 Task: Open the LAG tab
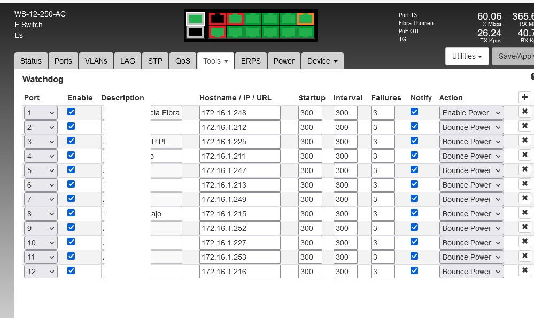(128, 61)
